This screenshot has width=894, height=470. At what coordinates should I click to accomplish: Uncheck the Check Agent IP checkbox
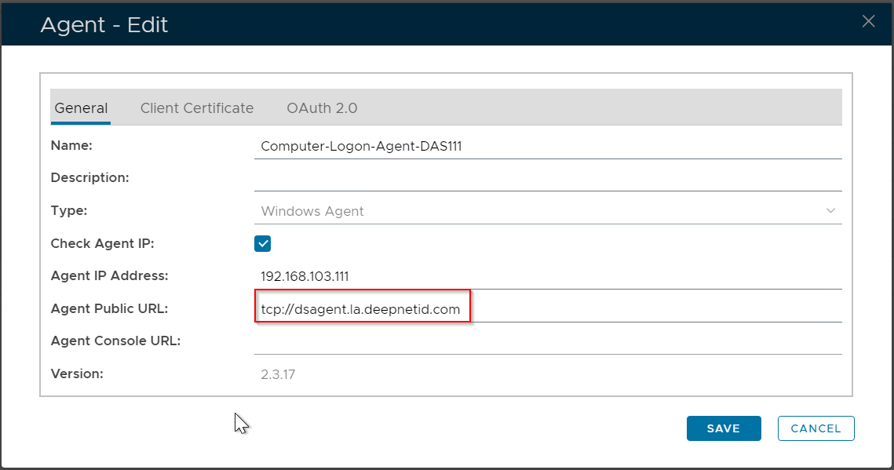pyautogui.click(x=263, y=243)
